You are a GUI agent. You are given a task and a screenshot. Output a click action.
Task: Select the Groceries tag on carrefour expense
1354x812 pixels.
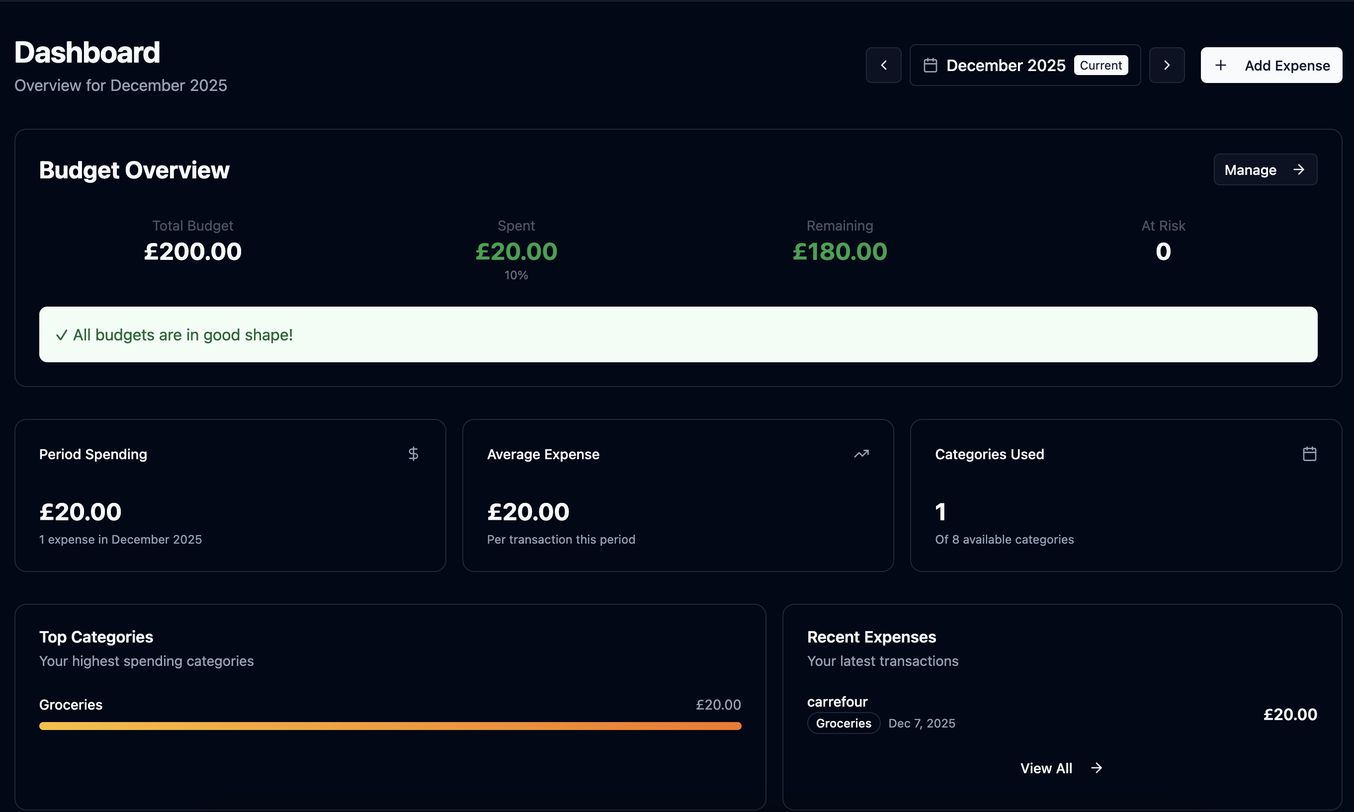pos(843,723)
